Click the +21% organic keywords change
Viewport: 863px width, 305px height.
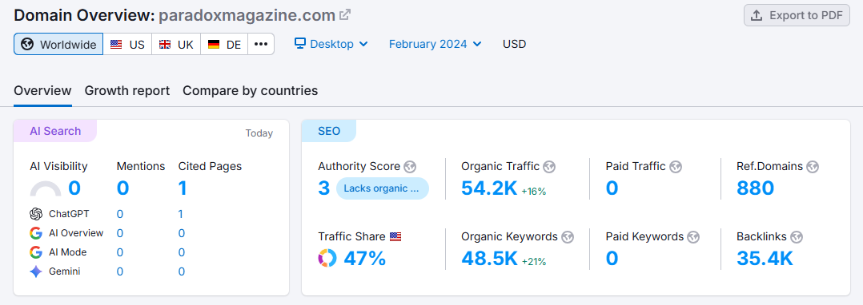(534, 262)
